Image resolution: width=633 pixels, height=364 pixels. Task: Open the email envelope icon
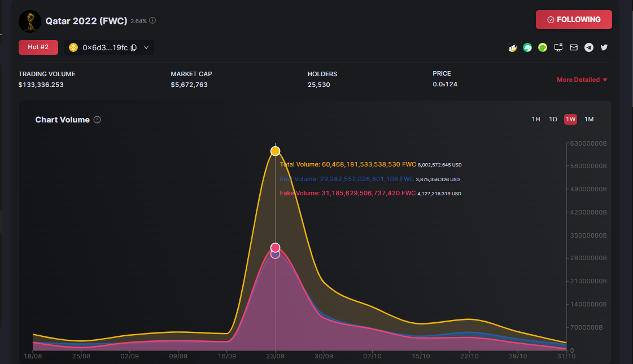click(574, 47)
